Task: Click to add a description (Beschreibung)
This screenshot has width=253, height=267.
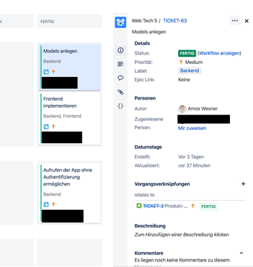Action: pyautogui.click(x=181, y=234)
